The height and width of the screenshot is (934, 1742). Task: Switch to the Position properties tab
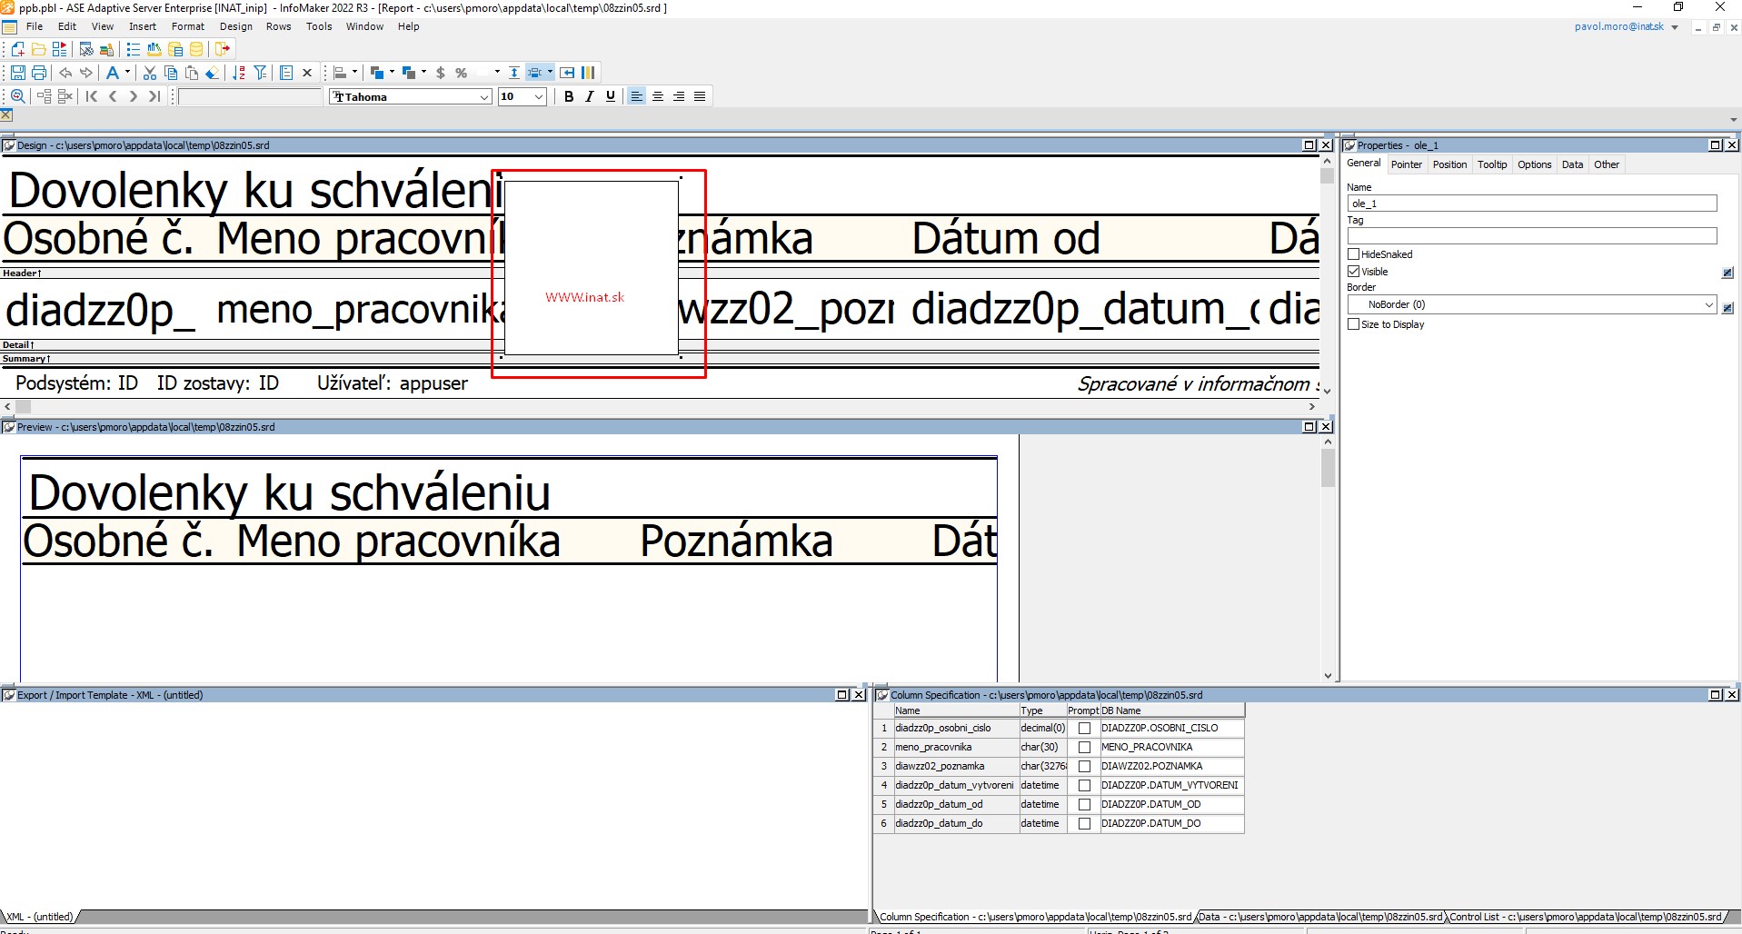(1449, 164)
